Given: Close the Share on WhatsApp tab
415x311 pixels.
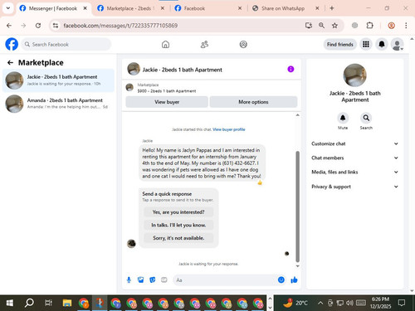Looking at the screenshot, I should click(317, 8).
